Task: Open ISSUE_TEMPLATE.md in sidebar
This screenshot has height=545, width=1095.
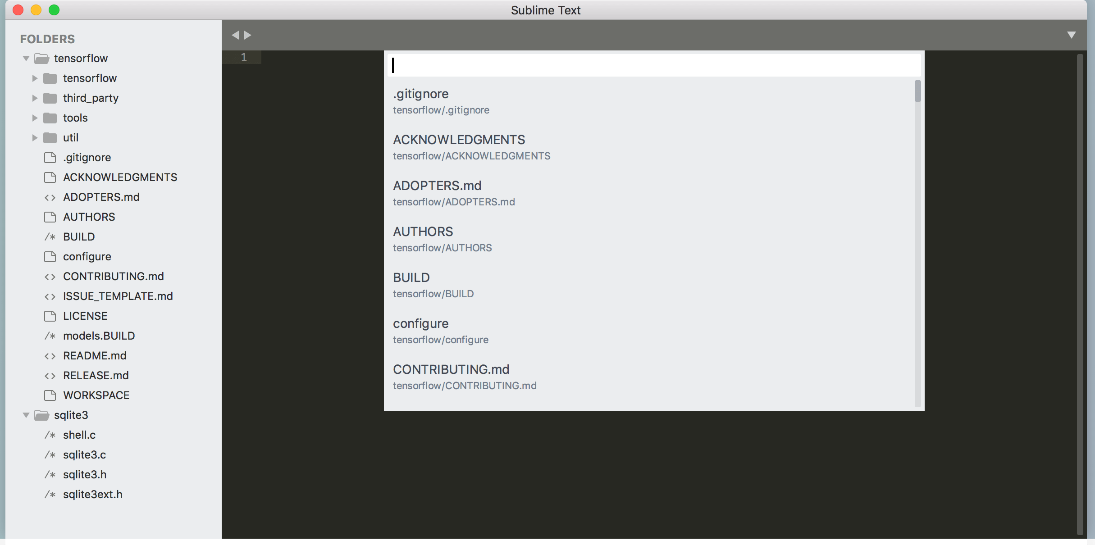Action: click(x=118, y=296)
